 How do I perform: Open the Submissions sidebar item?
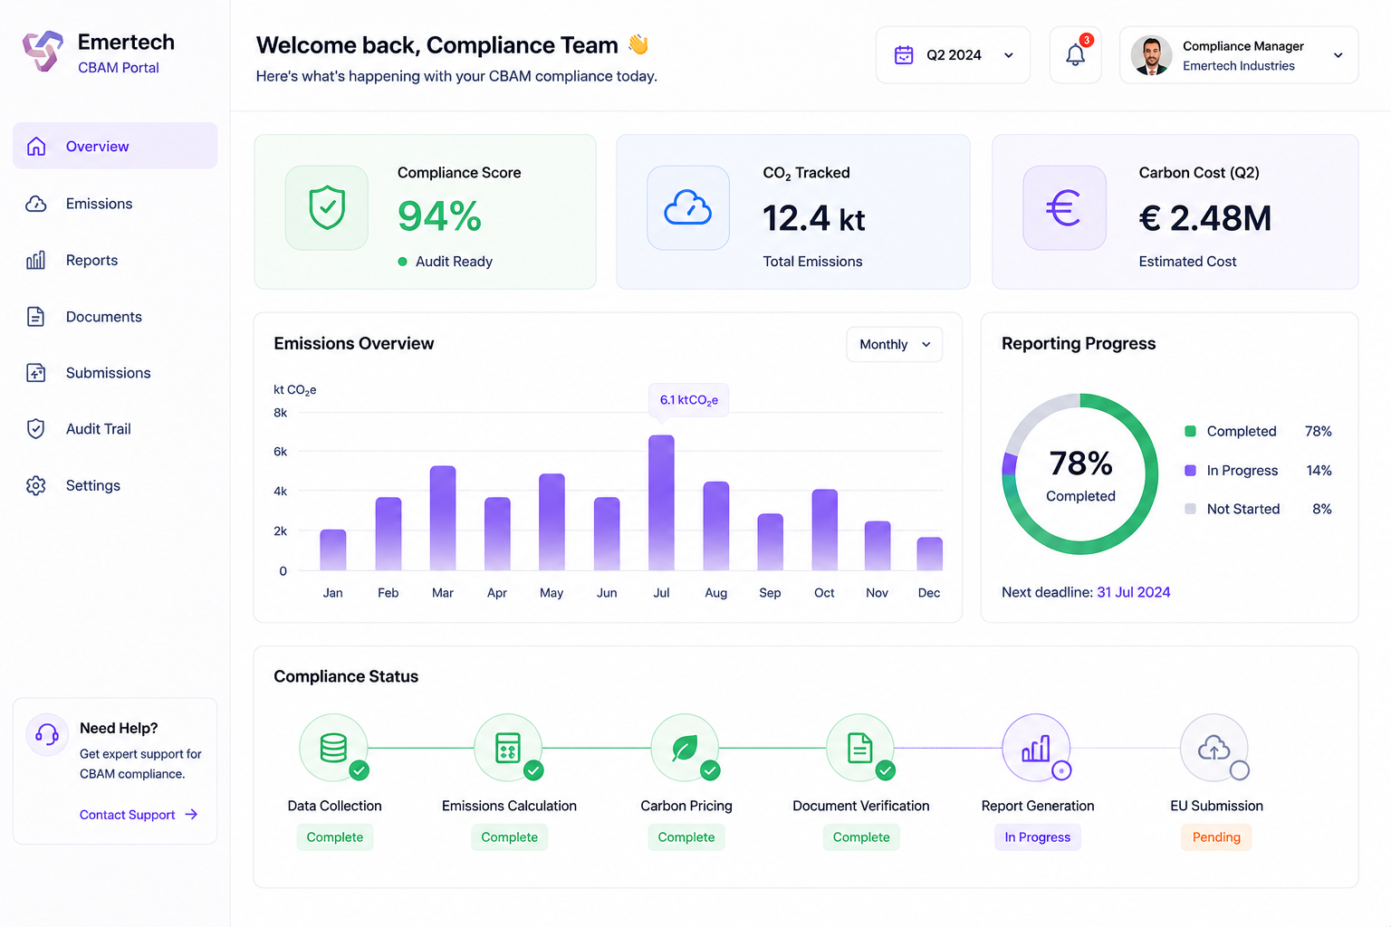(115, 373)
